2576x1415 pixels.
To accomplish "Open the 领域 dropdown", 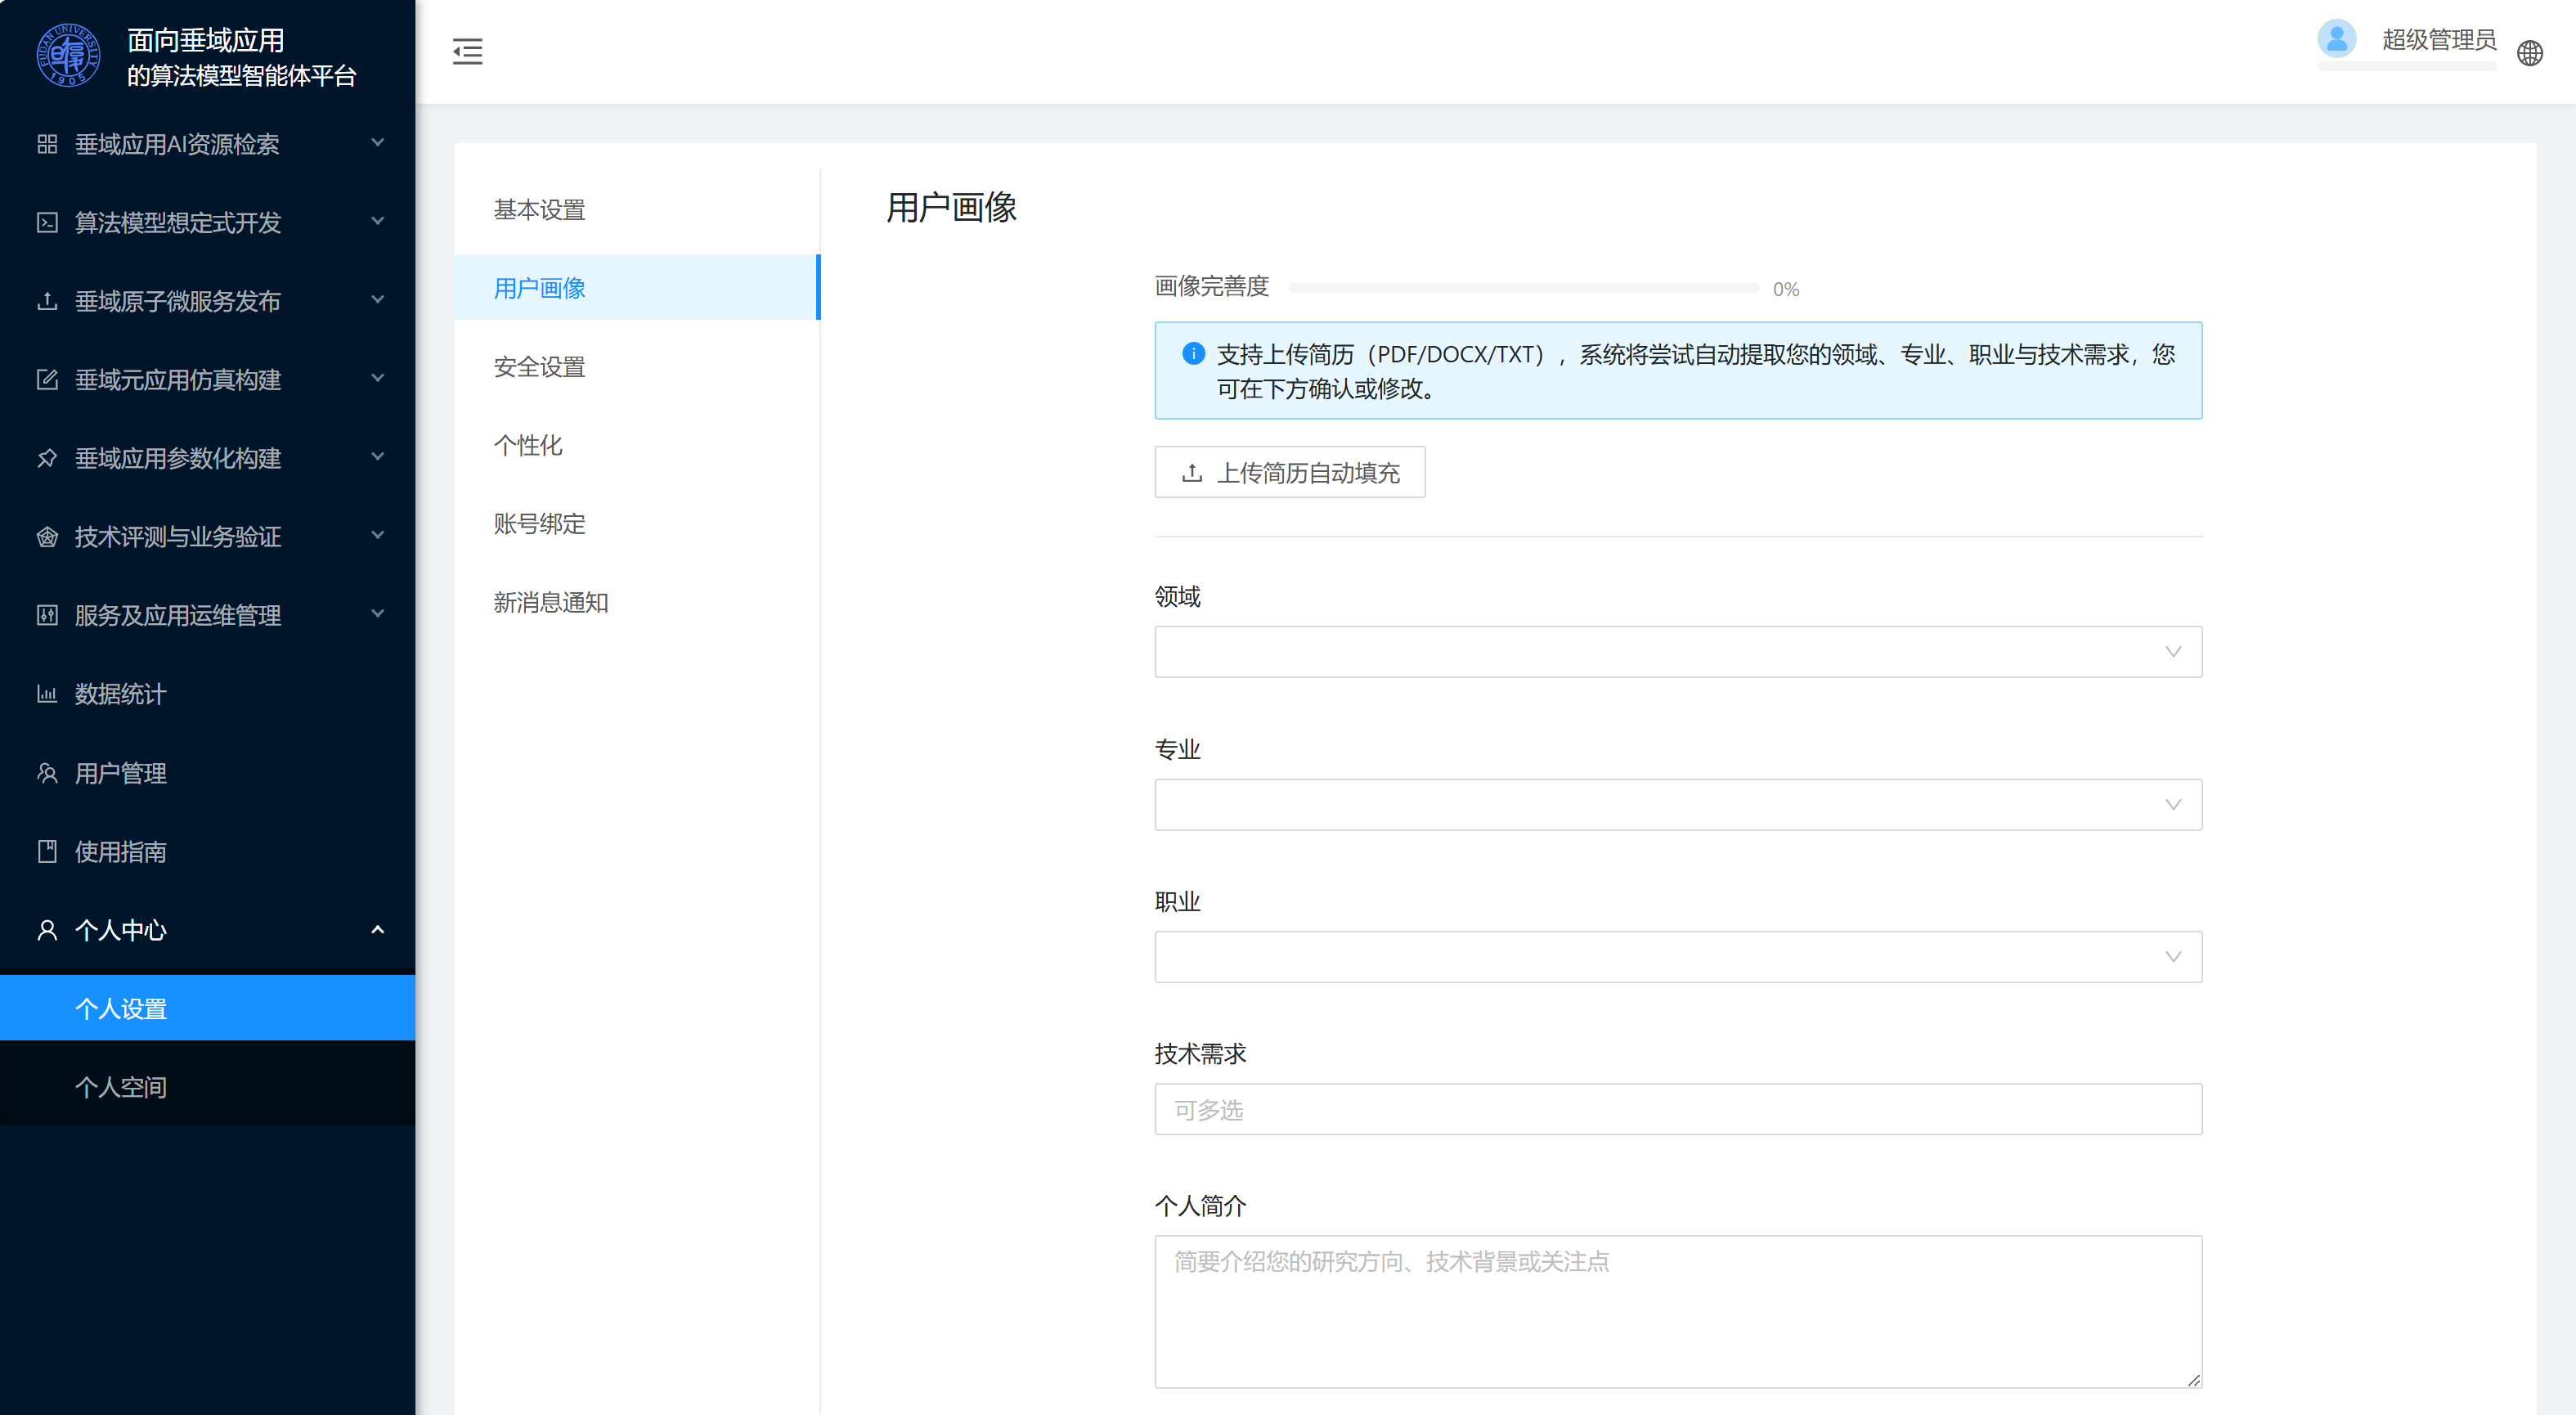I will click(x=1677, y=652).
